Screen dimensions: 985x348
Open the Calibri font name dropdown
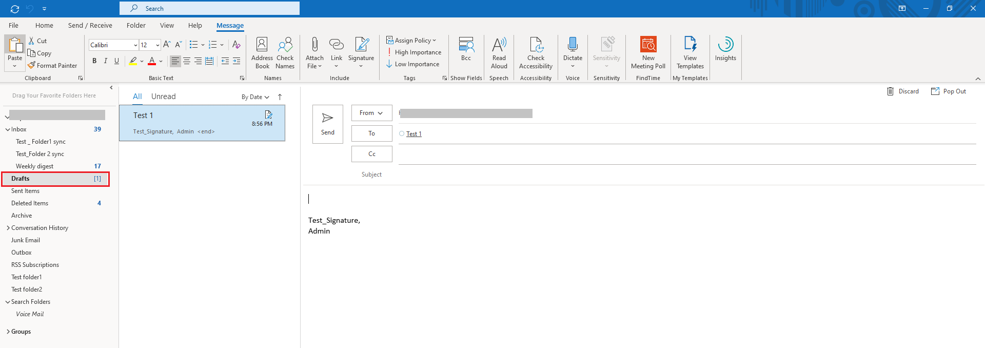pyautogui.click(x=135, y=45)
